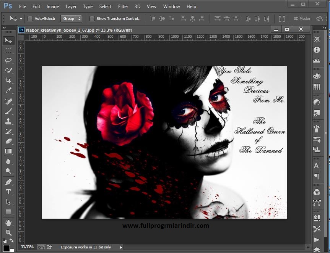
Task: Open the Move tool preset picker arrow
Action: coord(21,19)
